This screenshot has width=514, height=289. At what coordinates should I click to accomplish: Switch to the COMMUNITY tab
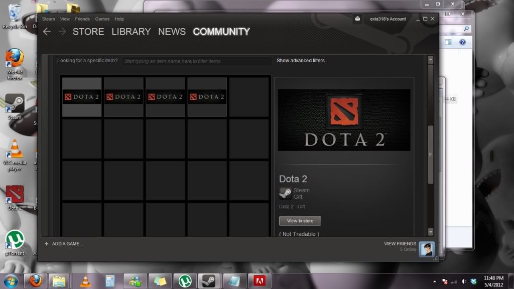click(221, 32)
